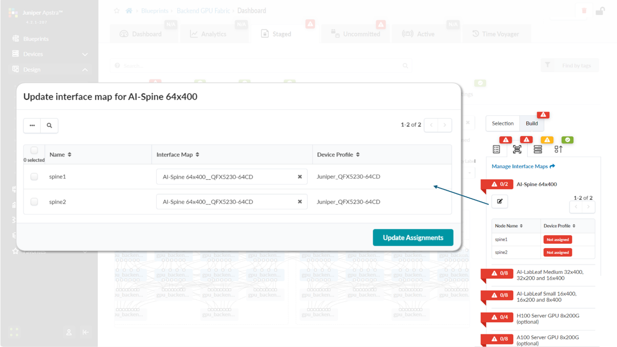Click the Juniper Apstra logo
Viewport: 617px width, 347px height.
pos(13,13)
